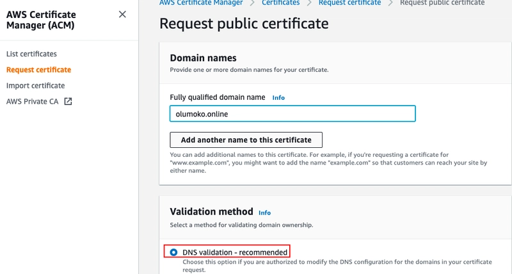
Task: Select the DNS validation radio button
Action: pos(174,252)
